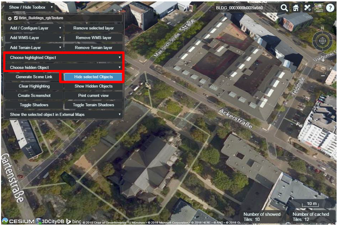Click the 3DCityDB logo

(x=50, y=221)
